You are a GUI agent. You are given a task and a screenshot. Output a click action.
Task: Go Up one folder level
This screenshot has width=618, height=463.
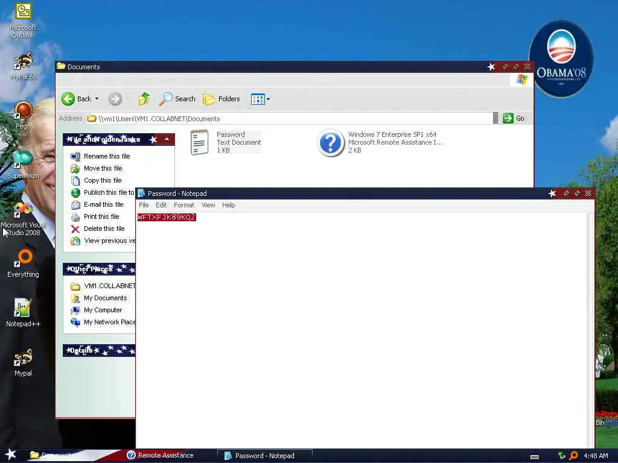click(144, 99)
